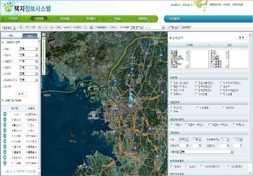Click the 지구명 text input field
Screen dimensions: 253x176
tap(29, 86)
